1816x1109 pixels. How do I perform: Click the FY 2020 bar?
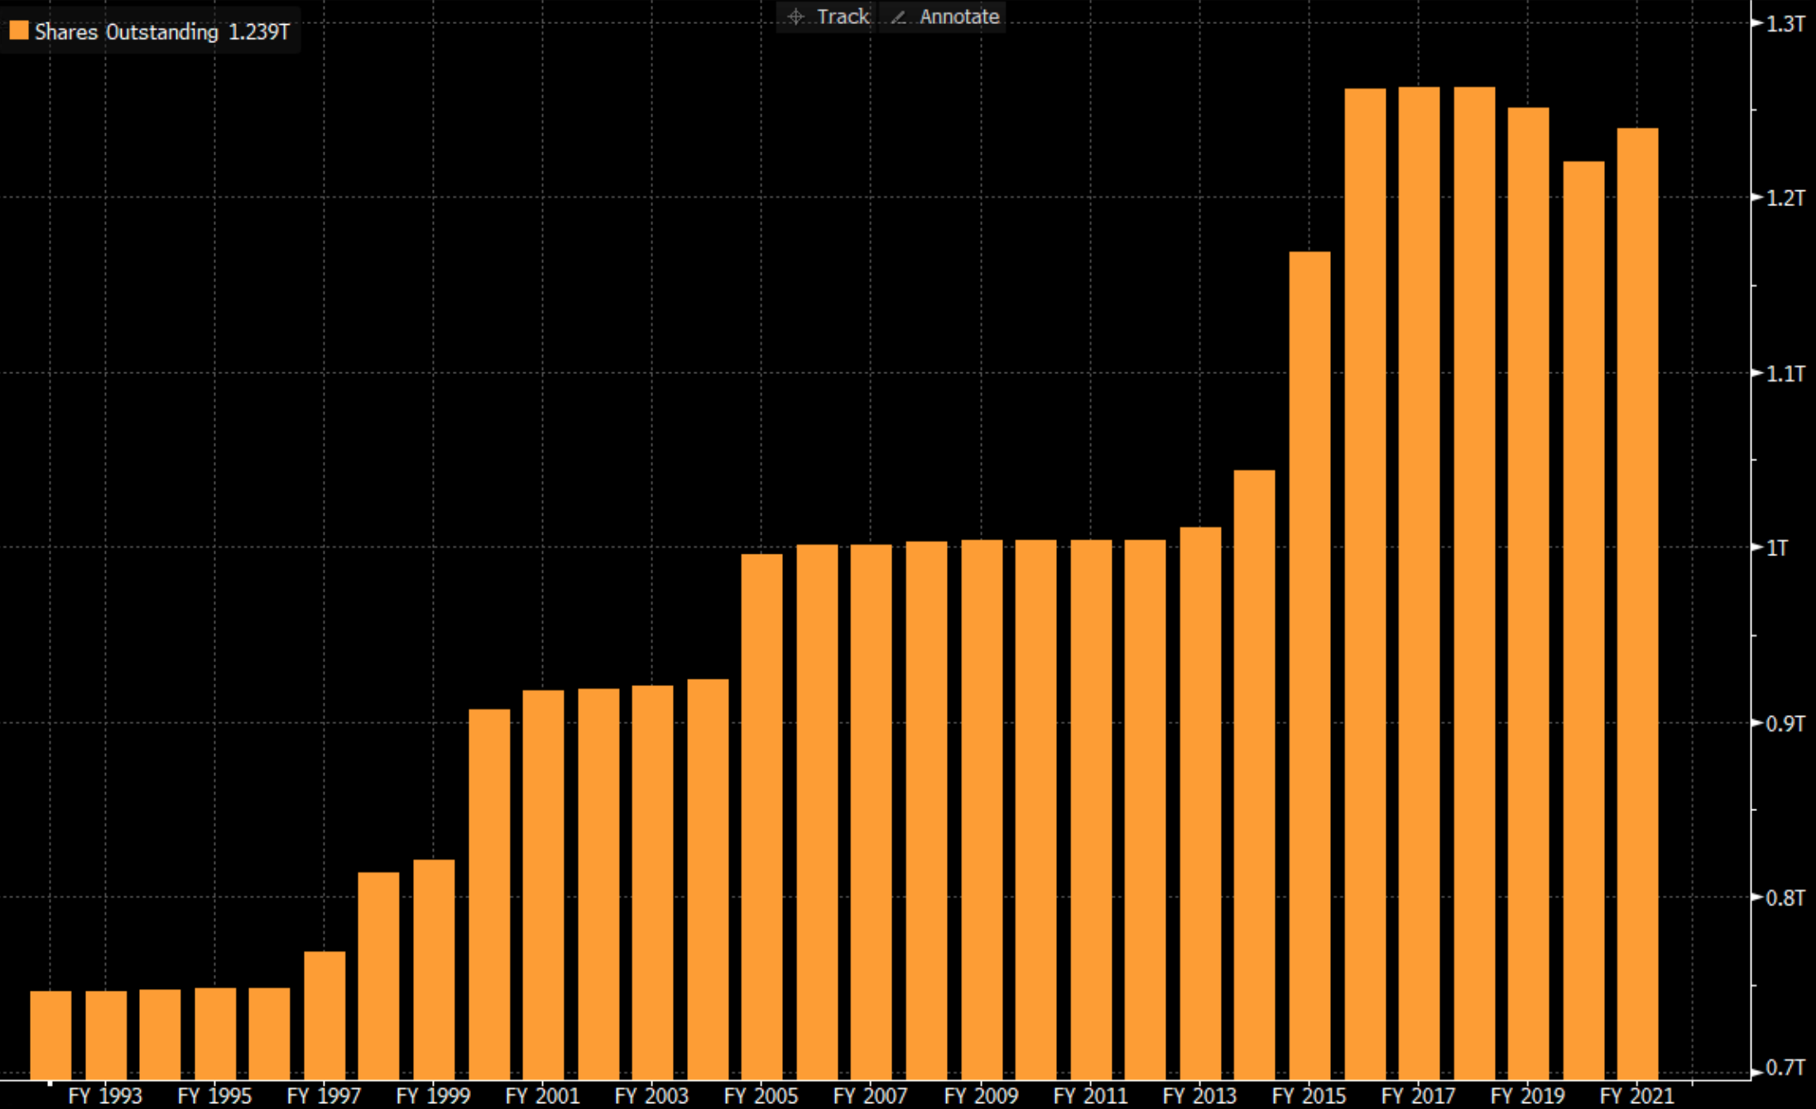(1583, 619)
